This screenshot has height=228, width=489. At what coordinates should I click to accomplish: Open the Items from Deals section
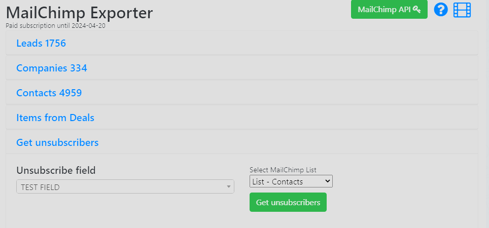point(55,118)
